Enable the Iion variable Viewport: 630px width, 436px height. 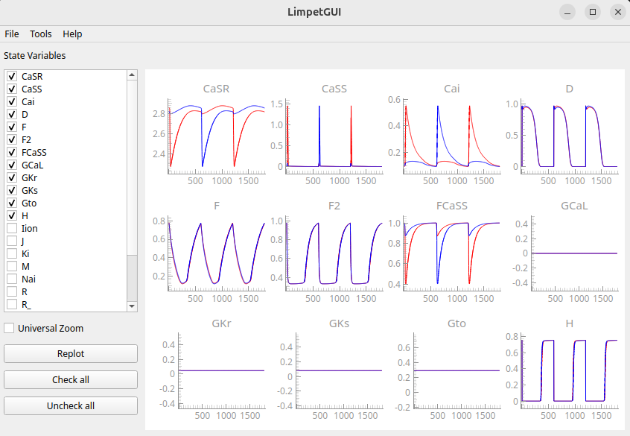[10, 228]
